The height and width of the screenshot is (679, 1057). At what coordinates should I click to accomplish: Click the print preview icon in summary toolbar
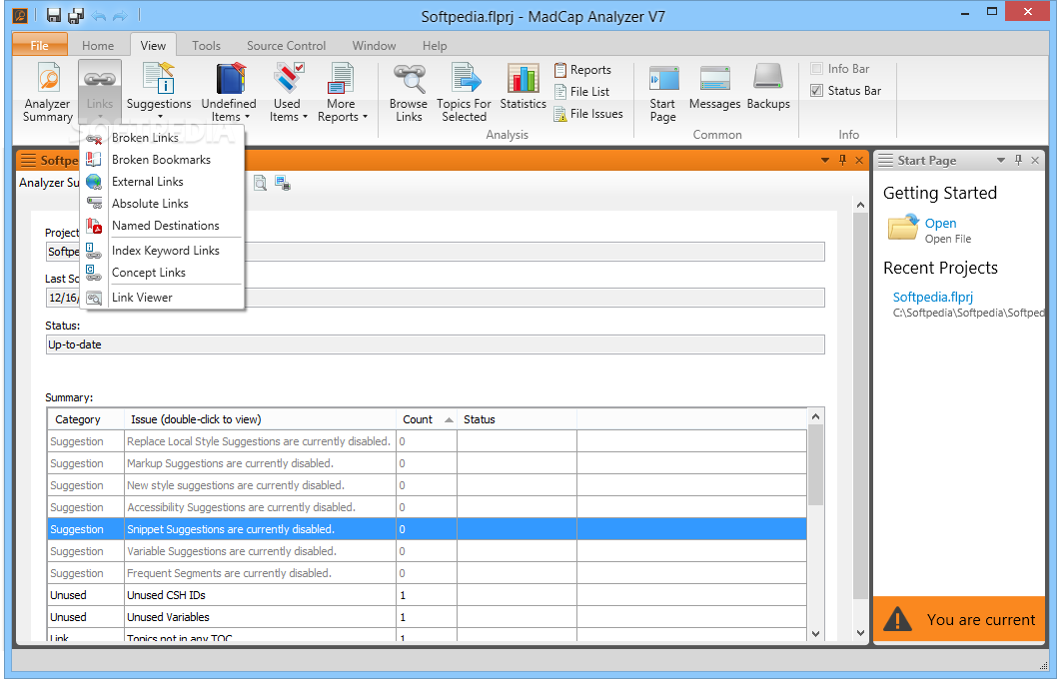260,183
